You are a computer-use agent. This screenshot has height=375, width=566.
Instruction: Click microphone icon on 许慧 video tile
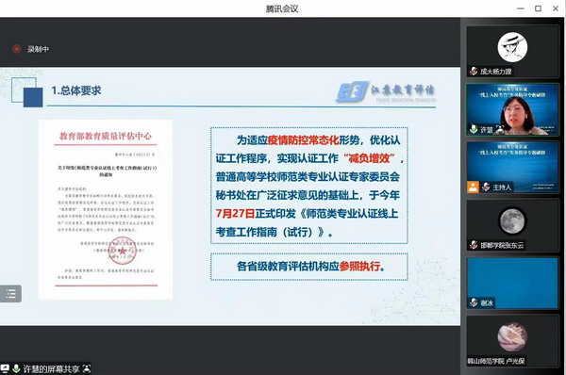[x=474, y=129]
